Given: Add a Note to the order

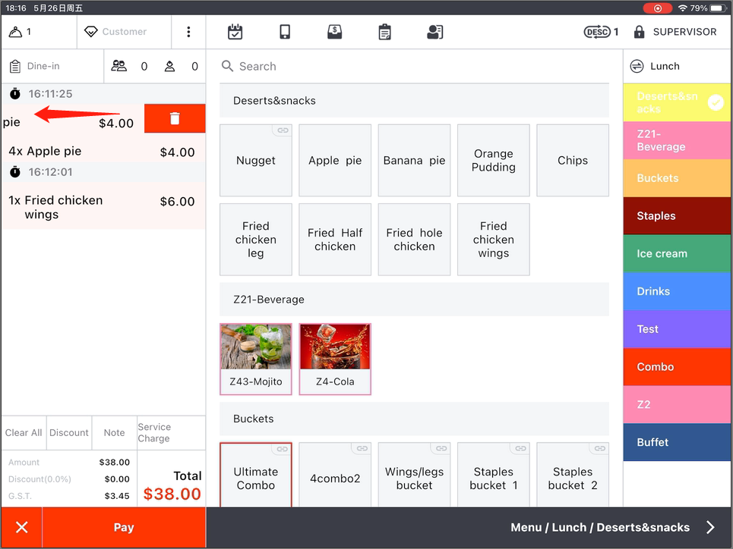Looking at the screenshot, I should click(x=115, y=433).
